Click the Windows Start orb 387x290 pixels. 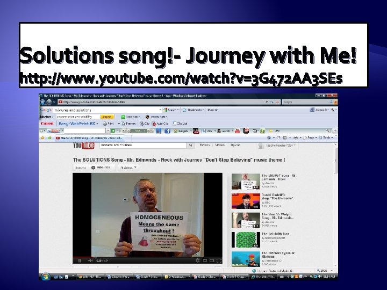coord(45,277)
